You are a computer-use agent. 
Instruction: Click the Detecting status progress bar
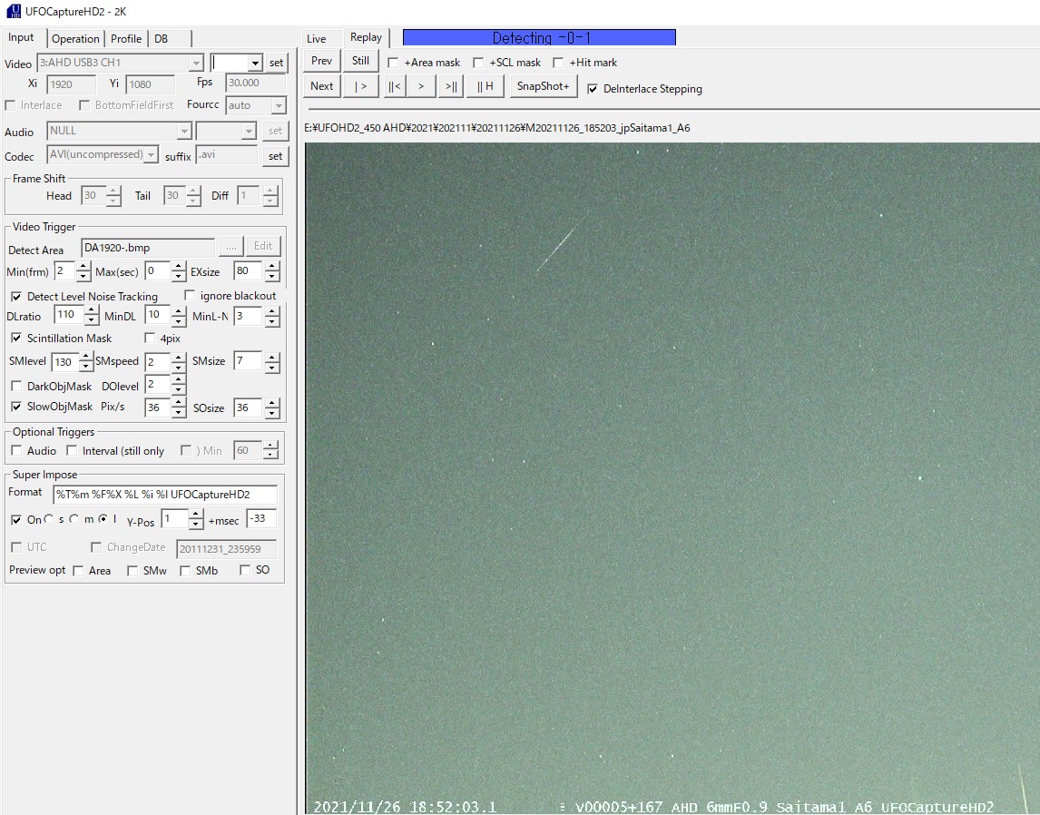pos(539,38)
